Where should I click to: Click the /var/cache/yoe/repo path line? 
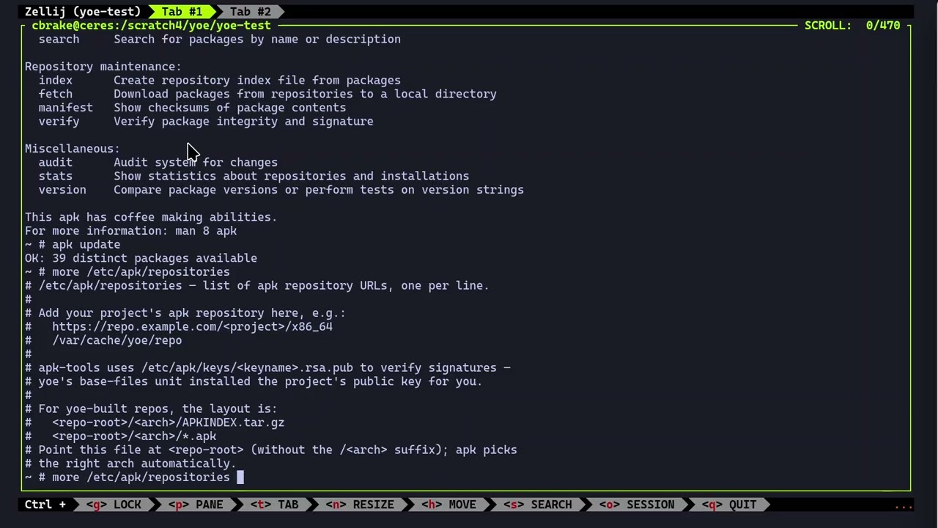[x=103, y=340]
